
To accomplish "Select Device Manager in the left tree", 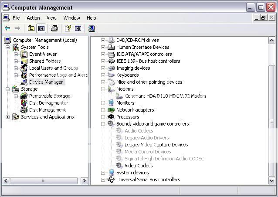I will pos(46,82).
